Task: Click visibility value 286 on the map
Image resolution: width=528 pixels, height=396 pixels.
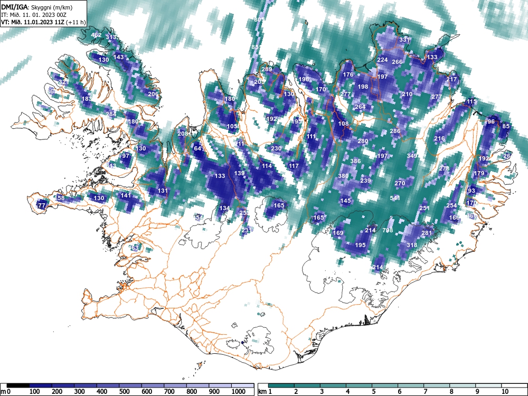Action: pos(395,131)
